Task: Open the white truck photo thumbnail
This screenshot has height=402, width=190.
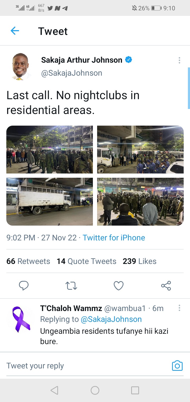Action: click(x=50, y=202)
